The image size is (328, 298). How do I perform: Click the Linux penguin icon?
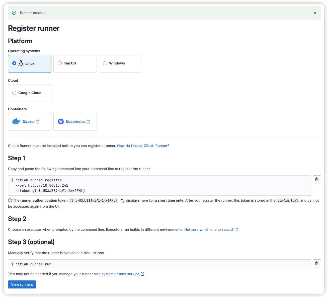pos(21,63)
